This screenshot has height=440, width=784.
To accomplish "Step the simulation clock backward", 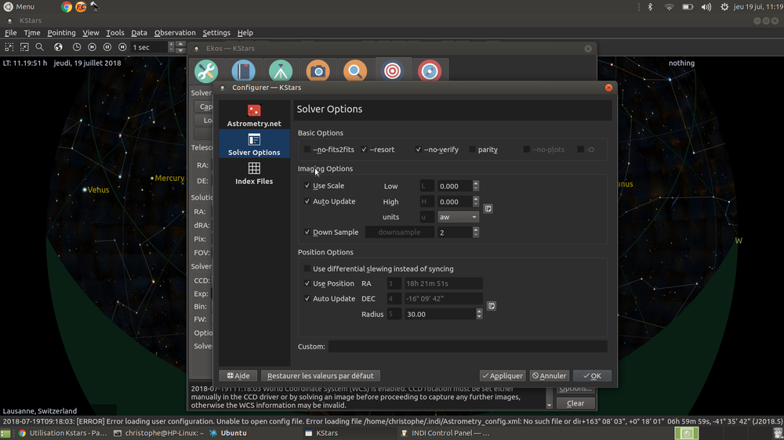I will [x=92, y=47].
